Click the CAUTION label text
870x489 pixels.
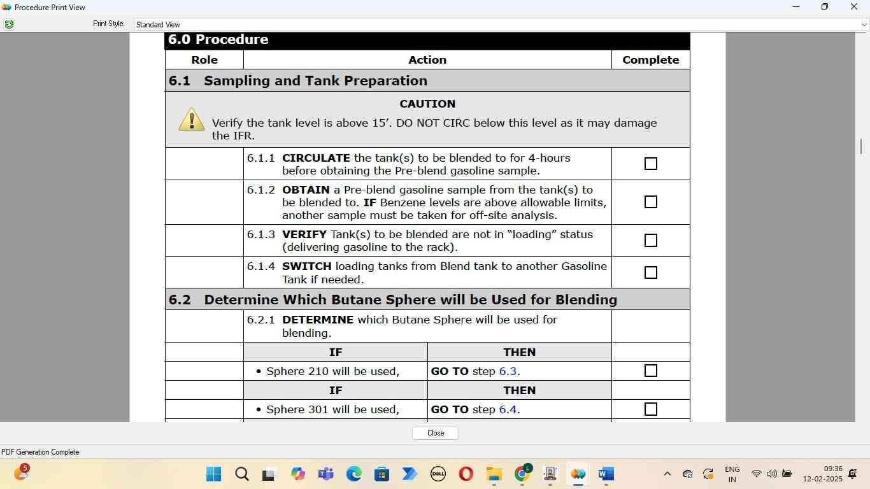pos(427,104)
